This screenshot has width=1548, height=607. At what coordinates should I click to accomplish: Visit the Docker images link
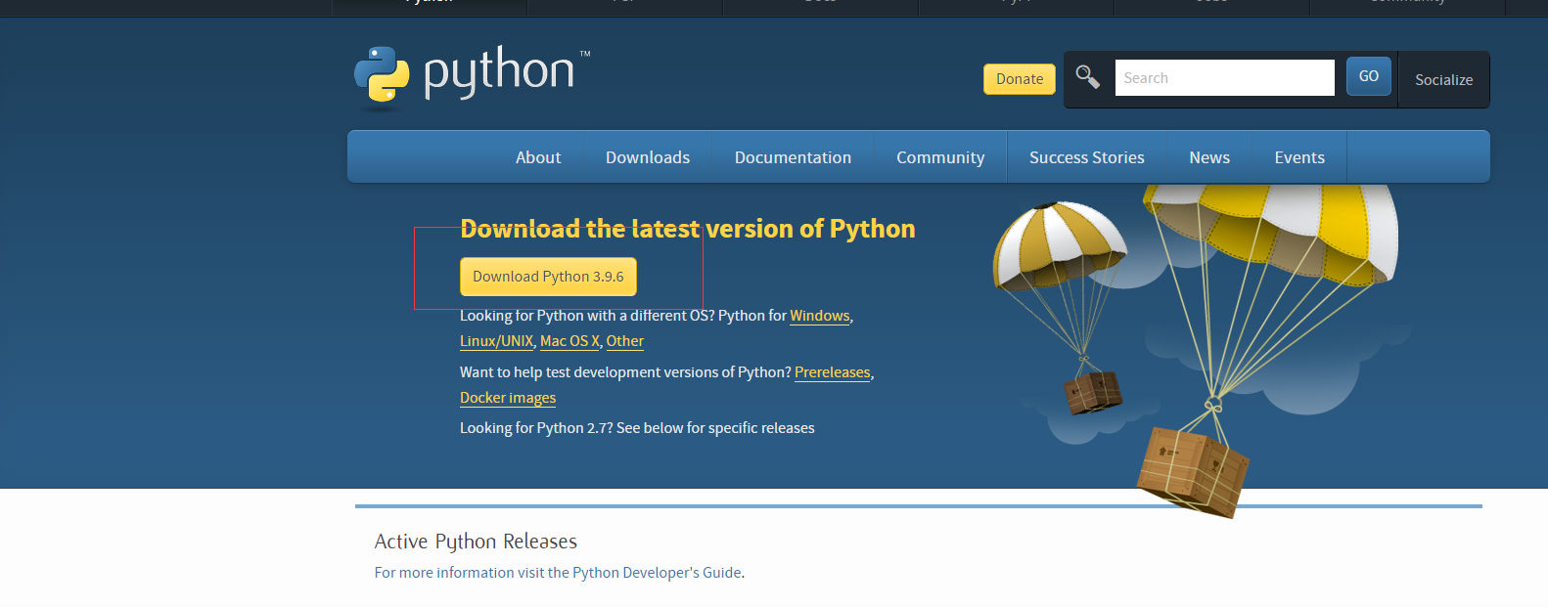pos(508,398)
